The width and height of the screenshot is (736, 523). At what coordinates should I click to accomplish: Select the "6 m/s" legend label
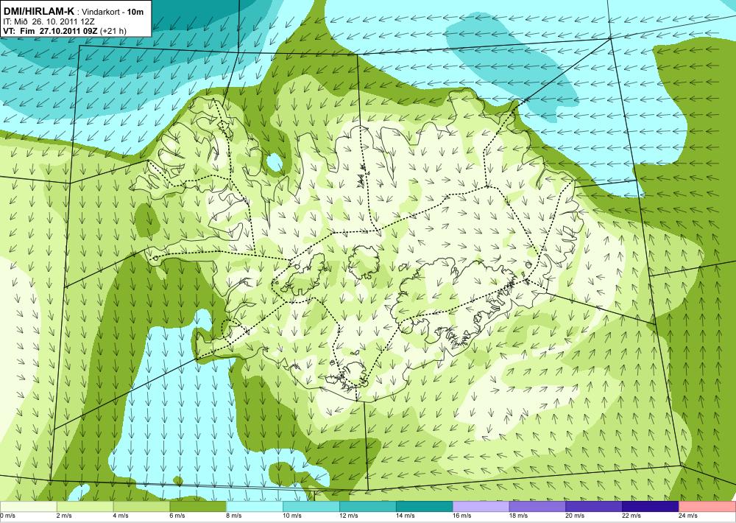point(177,516)
